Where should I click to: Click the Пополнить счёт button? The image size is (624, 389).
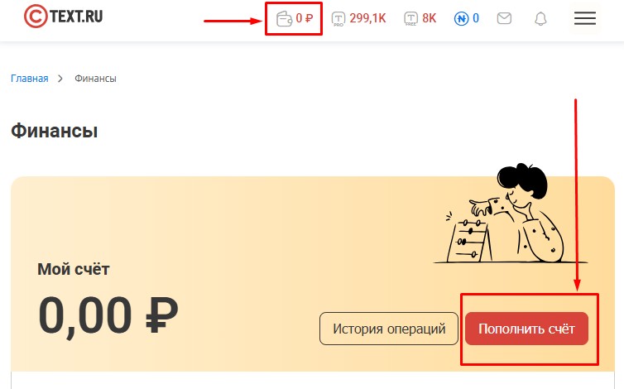pos(526,329)
